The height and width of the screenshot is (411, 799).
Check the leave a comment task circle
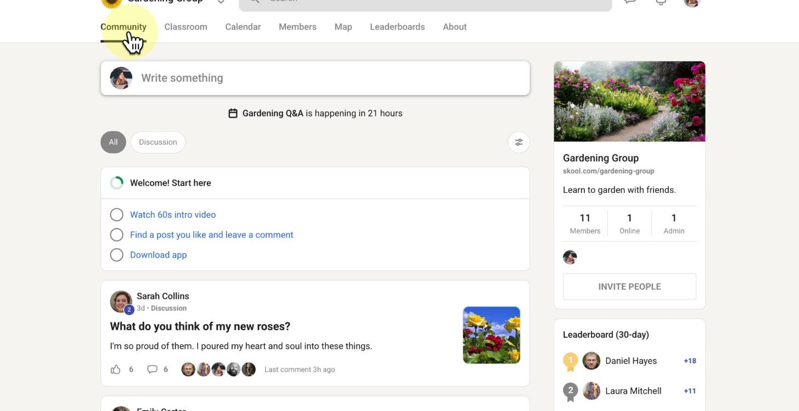(117, 235)
